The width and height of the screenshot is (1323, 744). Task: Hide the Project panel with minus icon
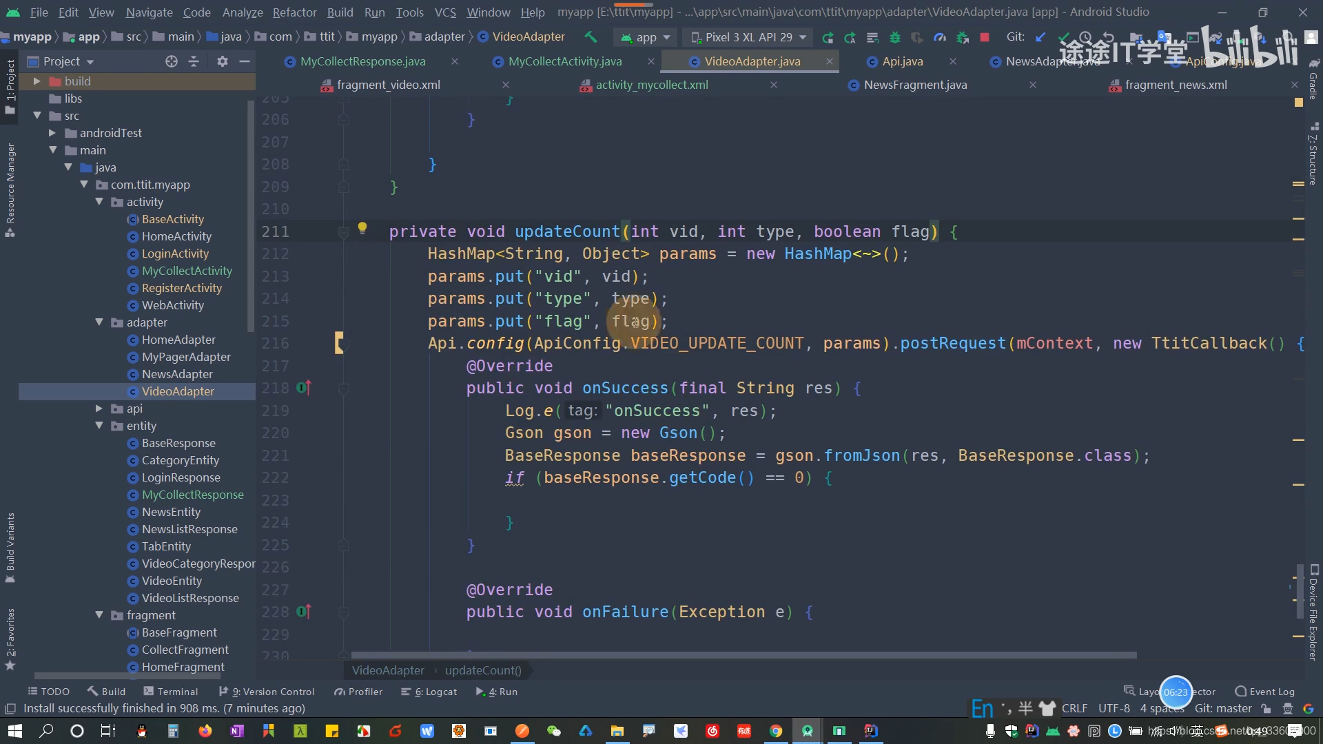point(244,61)
